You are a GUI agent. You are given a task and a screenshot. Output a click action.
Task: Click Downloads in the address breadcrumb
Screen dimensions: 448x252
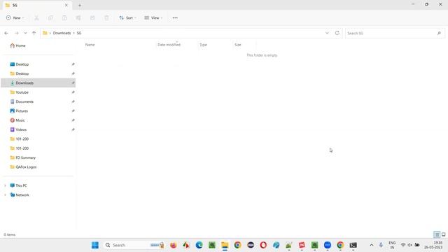pyautogui.click(x=62, y=33)
